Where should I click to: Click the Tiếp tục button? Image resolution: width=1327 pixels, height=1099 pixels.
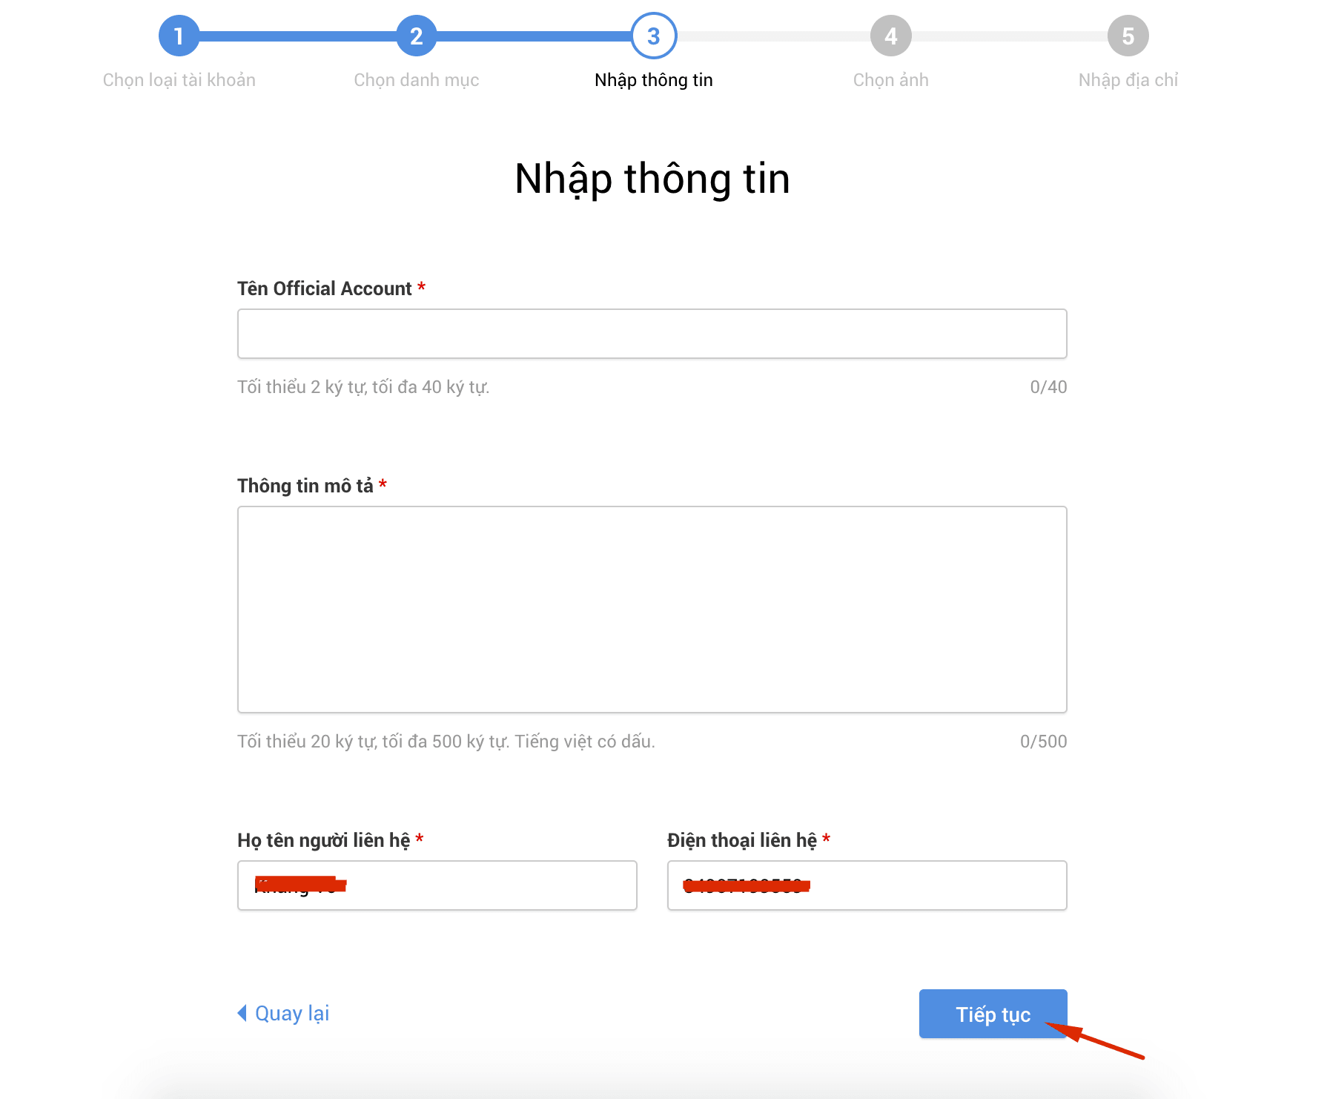tap(993, 1014)
